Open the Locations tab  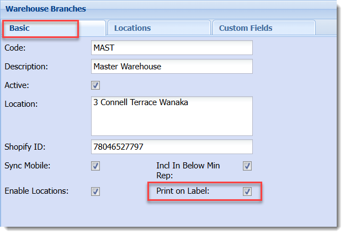coord(132,28)
